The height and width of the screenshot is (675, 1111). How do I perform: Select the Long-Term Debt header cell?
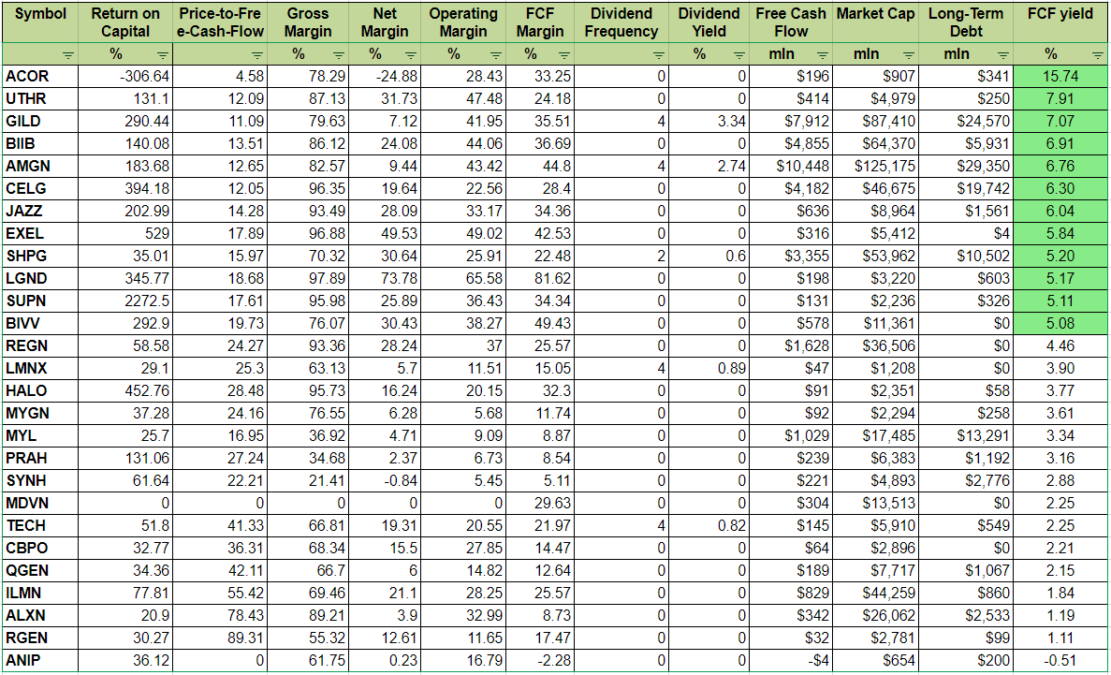click(x=965, y=22)
